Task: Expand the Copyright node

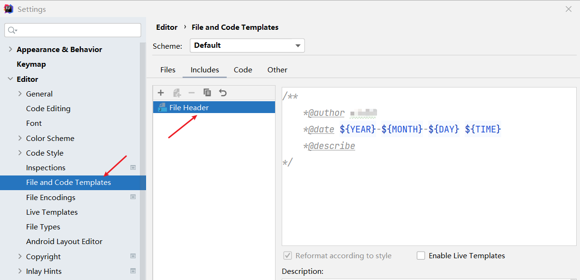Action: click(x=20, y=256)
